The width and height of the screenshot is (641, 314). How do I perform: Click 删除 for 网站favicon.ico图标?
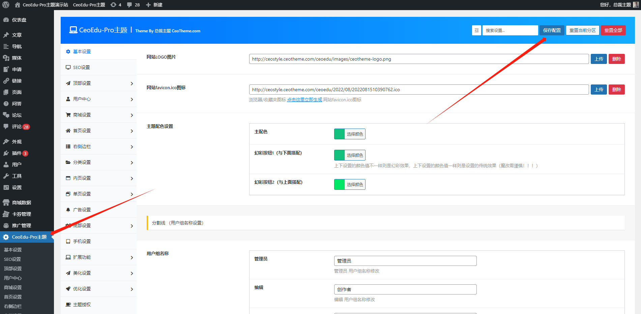[x=617, y=90]
